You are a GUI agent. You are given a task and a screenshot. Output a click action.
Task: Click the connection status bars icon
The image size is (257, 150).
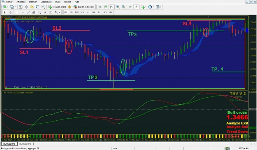228,148
